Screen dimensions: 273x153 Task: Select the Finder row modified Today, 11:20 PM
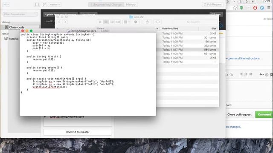click(x=187, y=37)
